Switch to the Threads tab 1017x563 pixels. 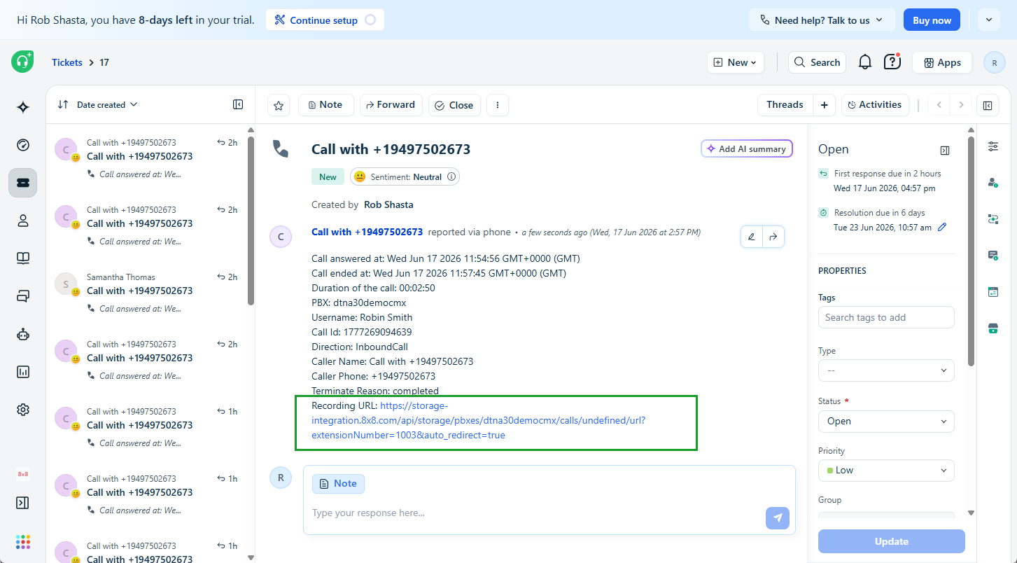[x=785, y=104]
